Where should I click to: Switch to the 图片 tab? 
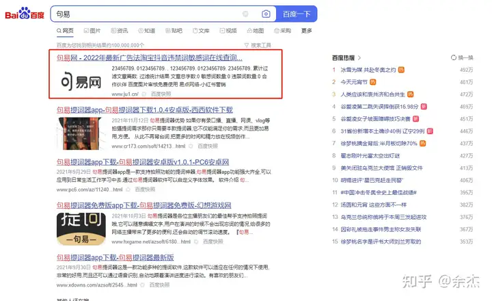92,31
